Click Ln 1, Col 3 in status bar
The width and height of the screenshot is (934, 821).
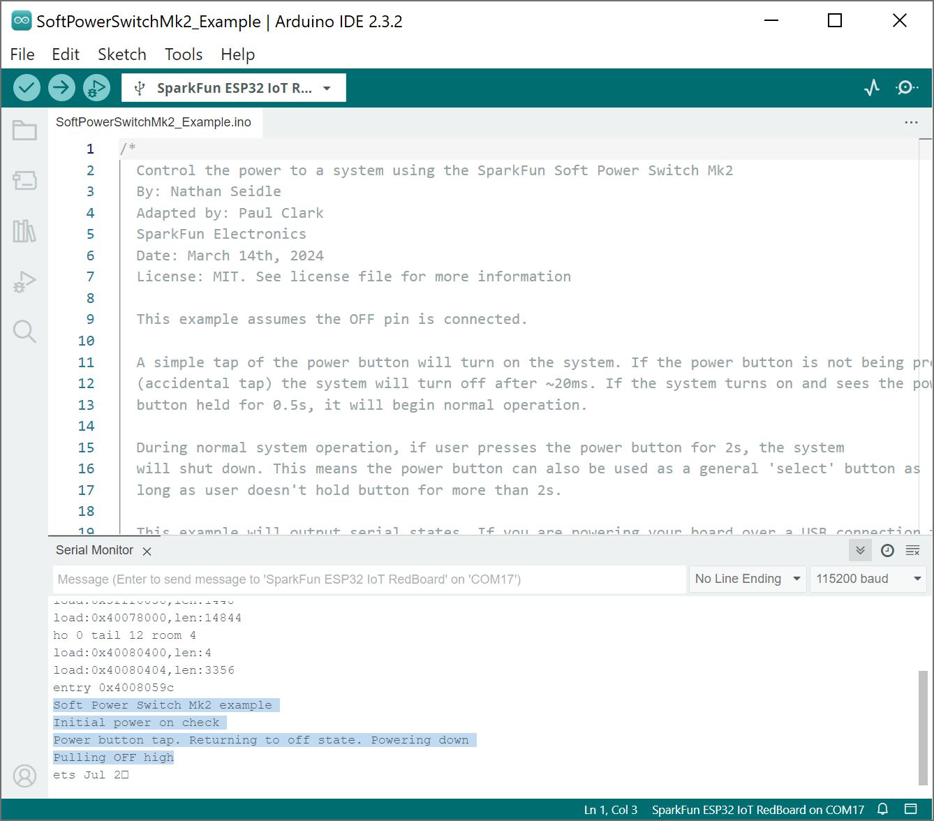611,810
